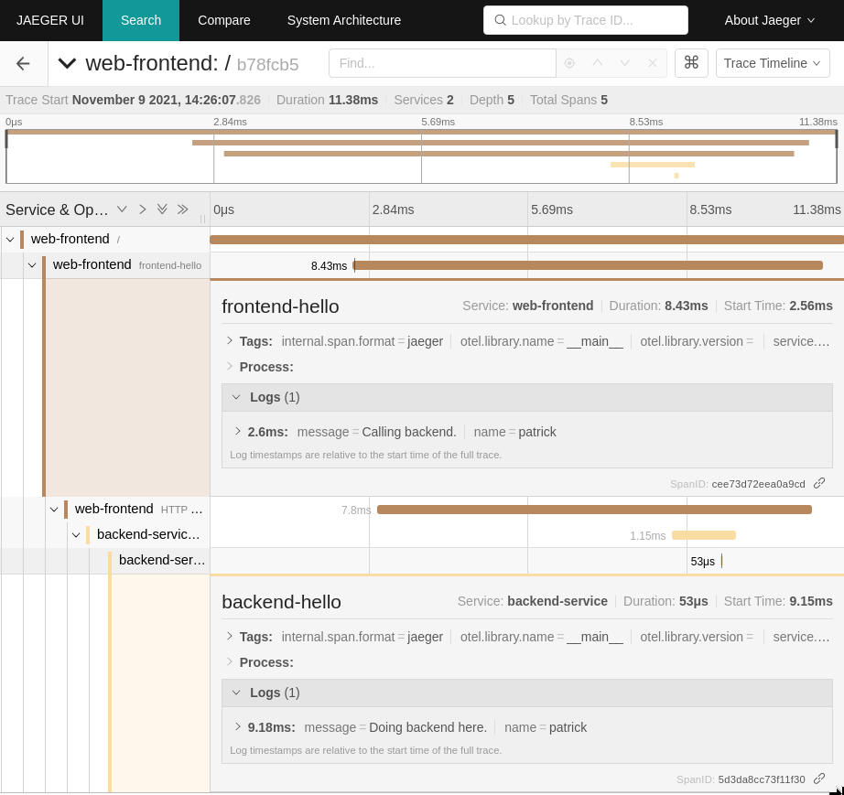Open the System Architecture tab

click(x=344, y=20)
